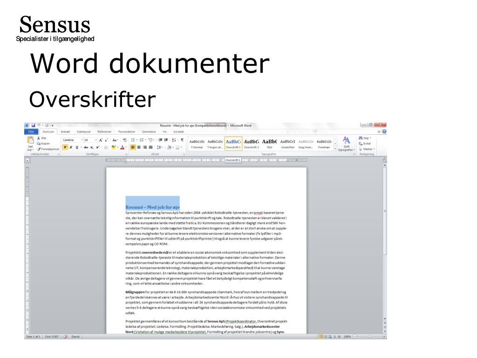The height and width of the screenshot is (358, 477).
Task: Switch to the Referencer tab
Action: [x=104, y=131]
